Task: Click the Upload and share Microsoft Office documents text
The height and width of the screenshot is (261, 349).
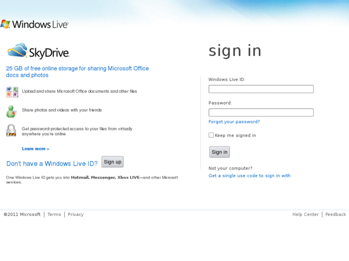Action: pos(80,91)
